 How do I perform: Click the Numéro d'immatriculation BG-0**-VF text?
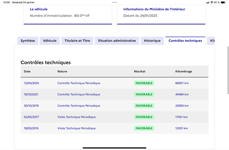tap(60, 16)
